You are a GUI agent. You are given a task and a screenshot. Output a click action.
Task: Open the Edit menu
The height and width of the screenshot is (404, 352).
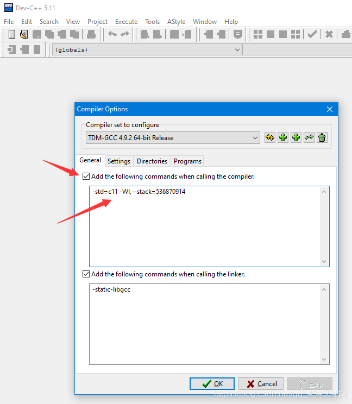[x=27, y=22]
